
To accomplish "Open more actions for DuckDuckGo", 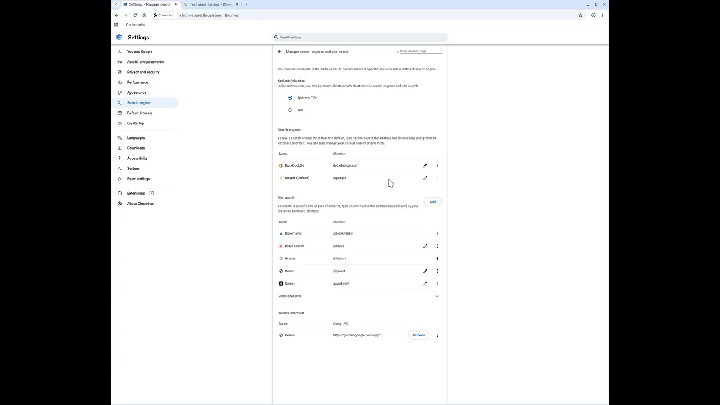I will (437, 165).
